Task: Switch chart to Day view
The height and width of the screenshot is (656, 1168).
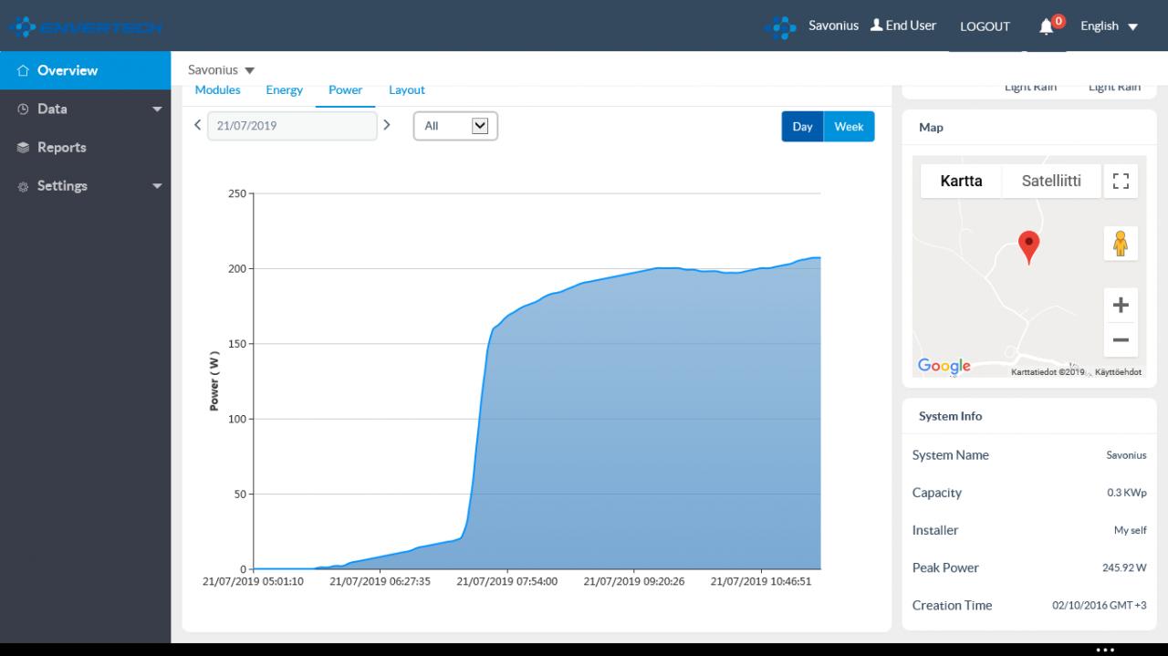Action: click(802, 127)
